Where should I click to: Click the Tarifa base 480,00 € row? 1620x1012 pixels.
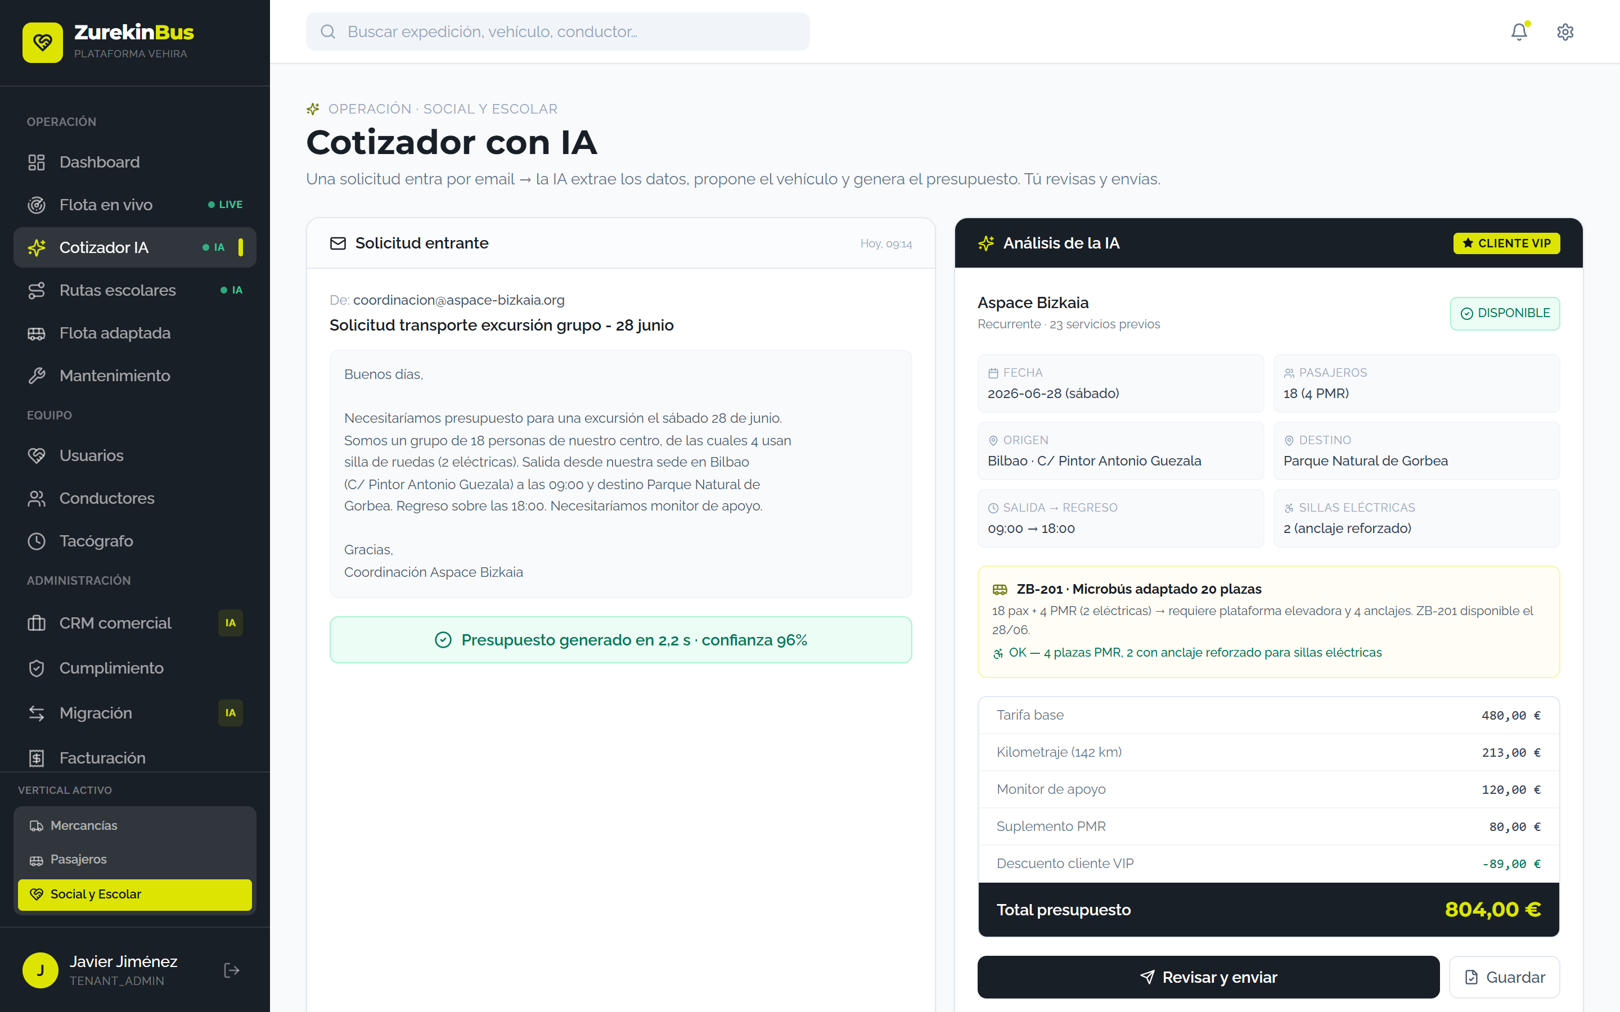point(1268,716)
